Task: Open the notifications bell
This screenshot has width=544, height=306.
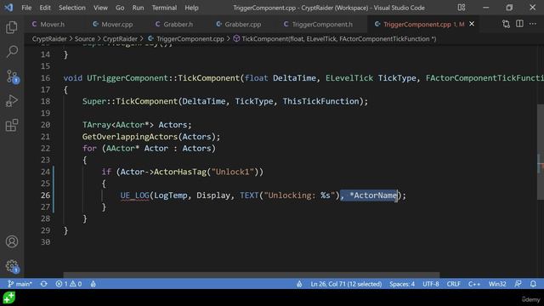Action: [533, 284]
